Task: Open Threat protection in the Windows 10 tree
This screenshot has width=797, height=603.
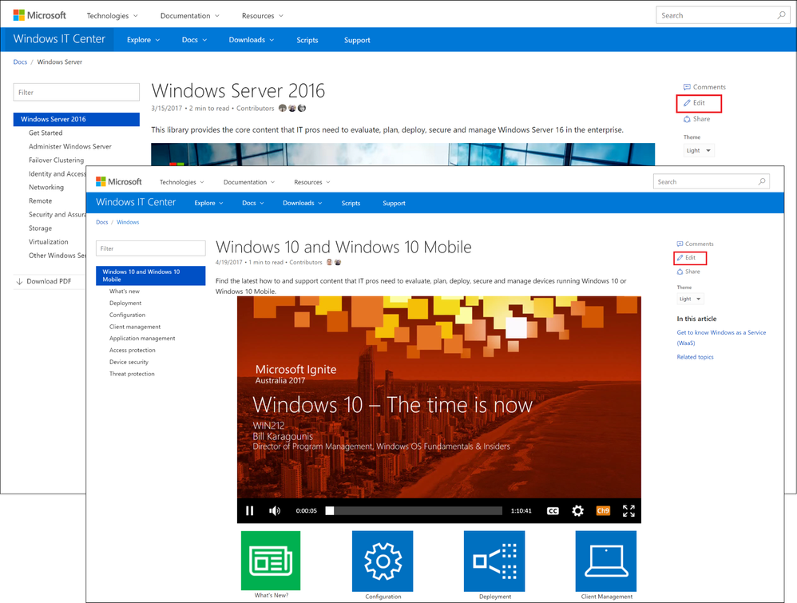Action: [x=132, y=374]
